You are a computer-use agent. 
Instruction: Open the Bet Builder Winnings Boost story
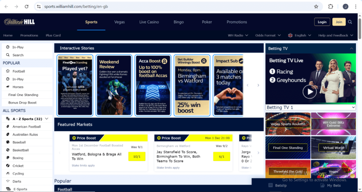[192, 85]
